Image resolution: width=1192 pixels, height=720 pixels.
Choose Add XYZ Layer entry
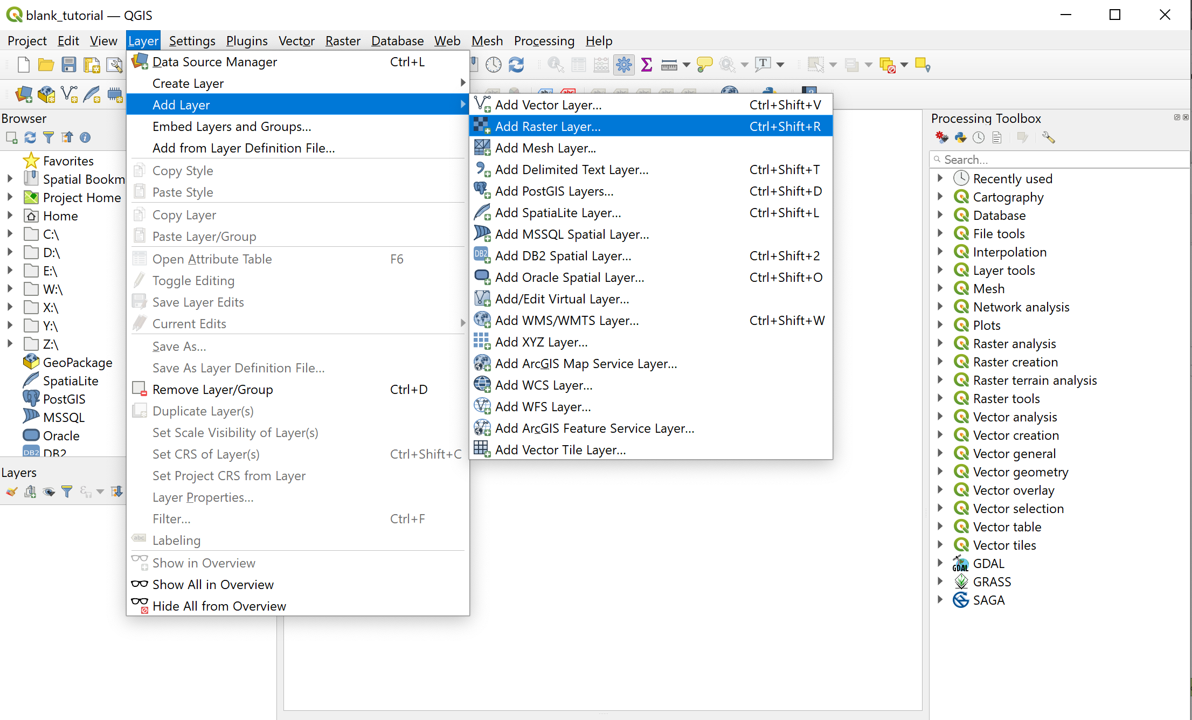pos(651,342)
